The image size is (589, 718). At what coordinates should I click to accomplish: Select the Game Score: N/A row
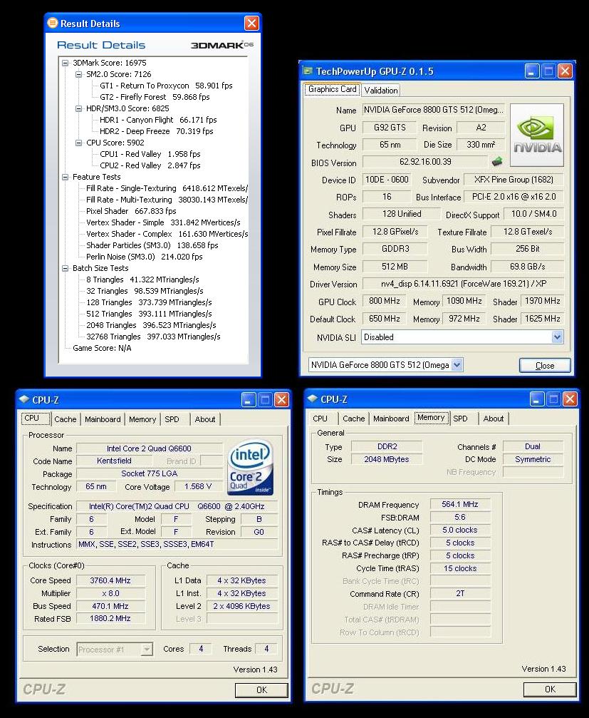coord(102,348)
